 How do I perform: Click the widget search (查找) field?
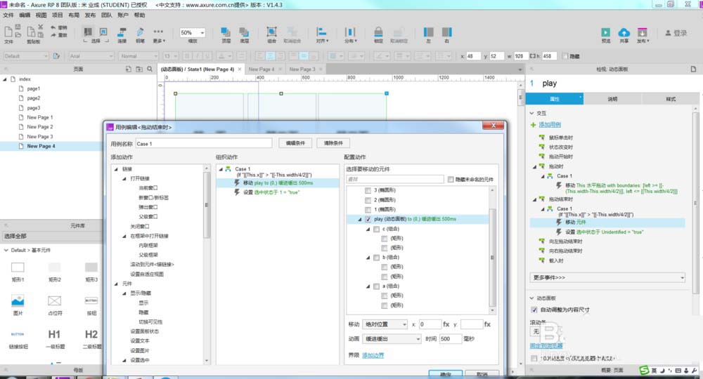point(394,180)
